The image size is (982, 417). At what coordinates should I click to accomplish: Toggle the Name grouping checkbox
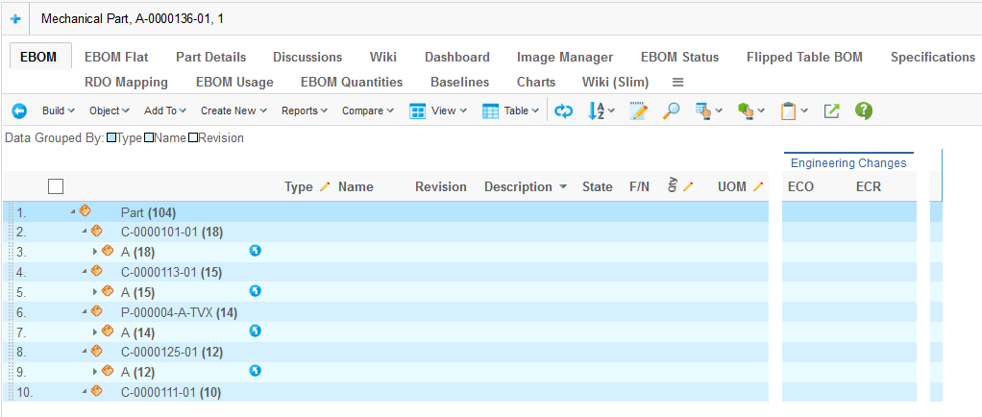149,138
